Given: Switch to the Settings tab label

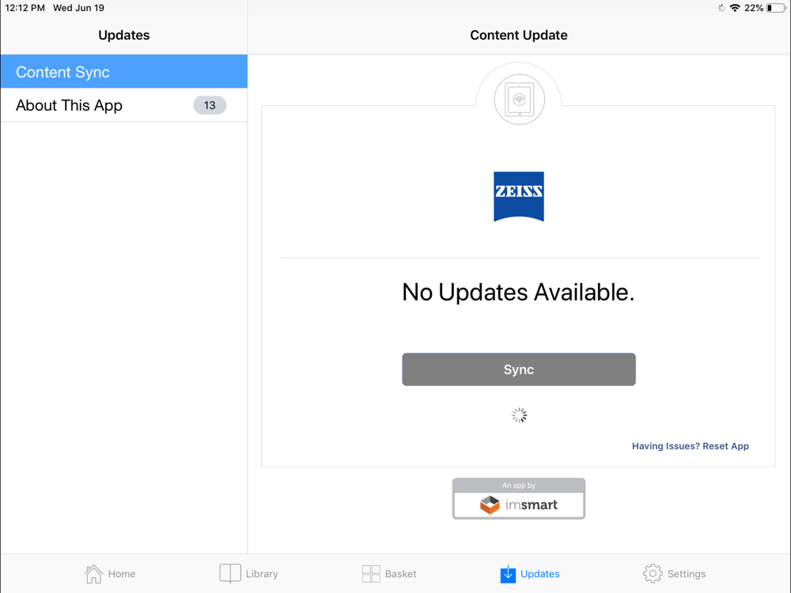Looking at the screenshot, I should 687,574.
